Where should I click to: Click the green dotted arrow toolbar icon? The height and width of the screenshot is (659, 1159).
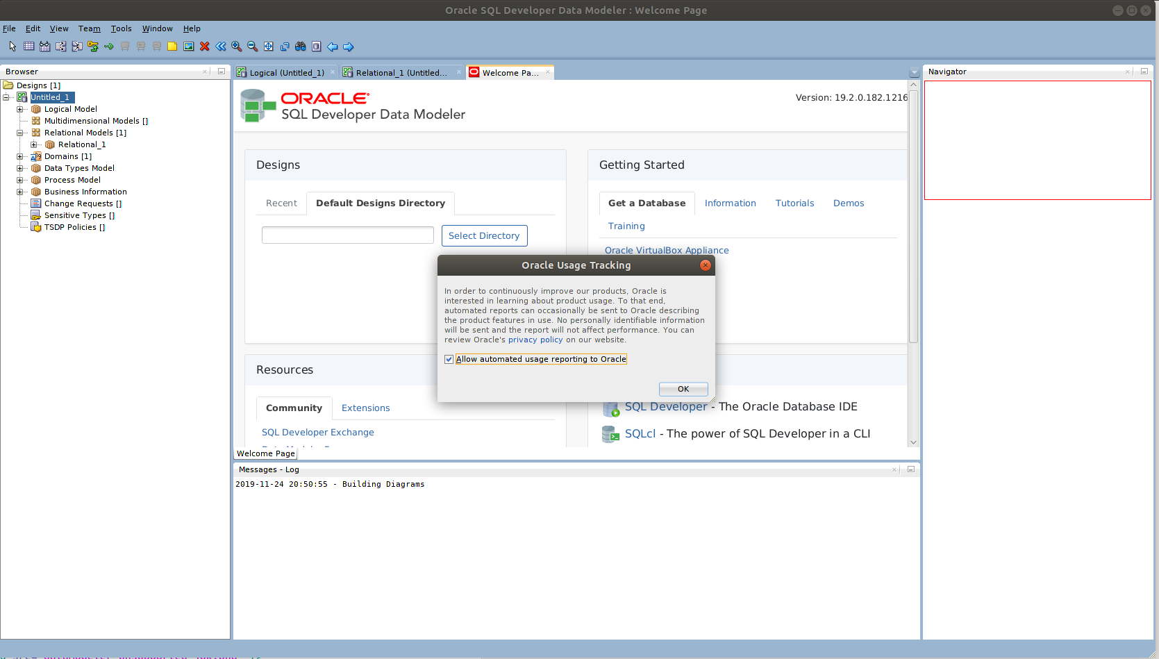click(108, 47)
